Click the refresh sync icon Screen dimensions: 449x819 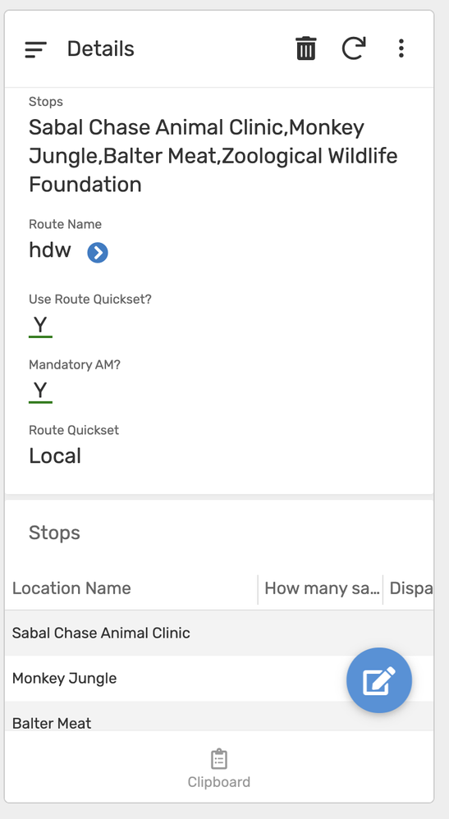[353, 48]
